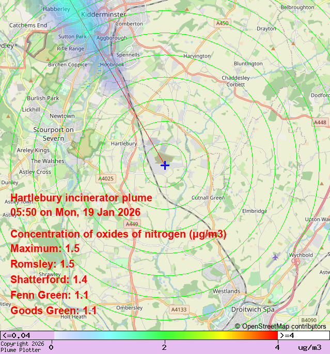The width and height of the screenshot is (330, 354).
Task: Click the Shatterford: 1.4 reading
Action: coord(49,279)
